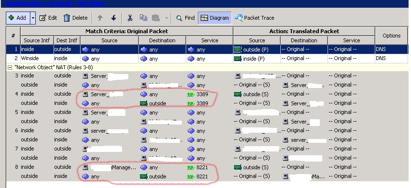Click the Source Intf column header
The height and width of the screenshot is (188, 411).
(x=37, y=40)
